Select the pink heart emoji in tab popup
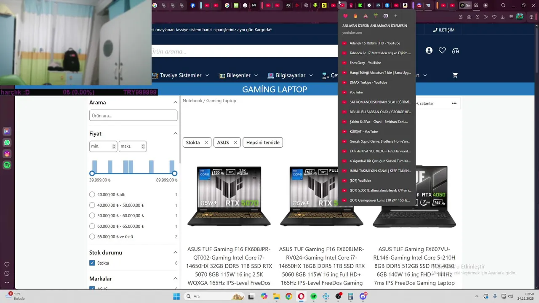The image size is (539, 303). [345, 16]
